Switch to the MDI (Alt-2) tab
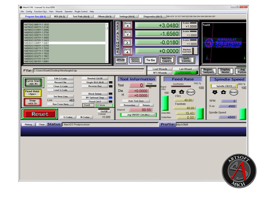The height and width of the screenshot is (200, 267). point(59,16)
